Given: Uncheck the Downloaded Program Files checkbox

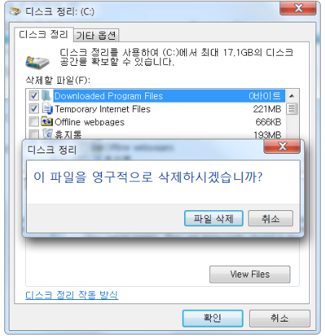Looking at the screenshot, I should pyautogui.click(x=34, y=95).
